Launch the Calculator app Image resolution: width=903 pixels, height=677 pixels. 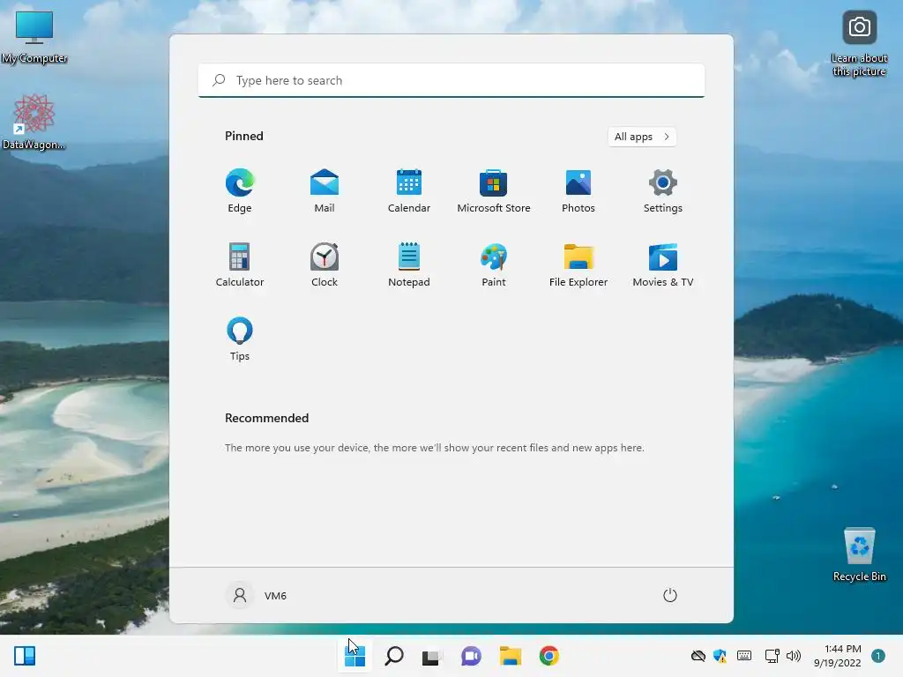click(240, 264)
